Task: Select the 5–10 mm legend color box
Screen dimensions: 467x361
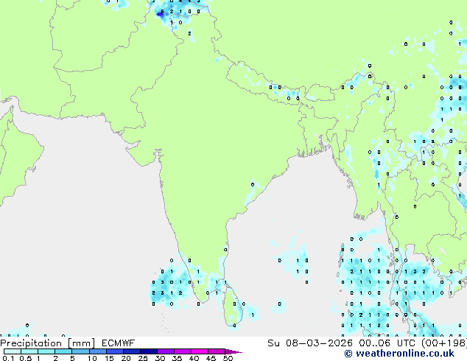Action: coord(80,351)
